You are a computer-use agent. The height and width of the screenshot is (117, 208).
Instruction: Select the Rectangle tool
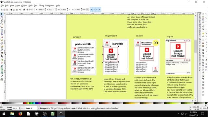click(2, 30)
